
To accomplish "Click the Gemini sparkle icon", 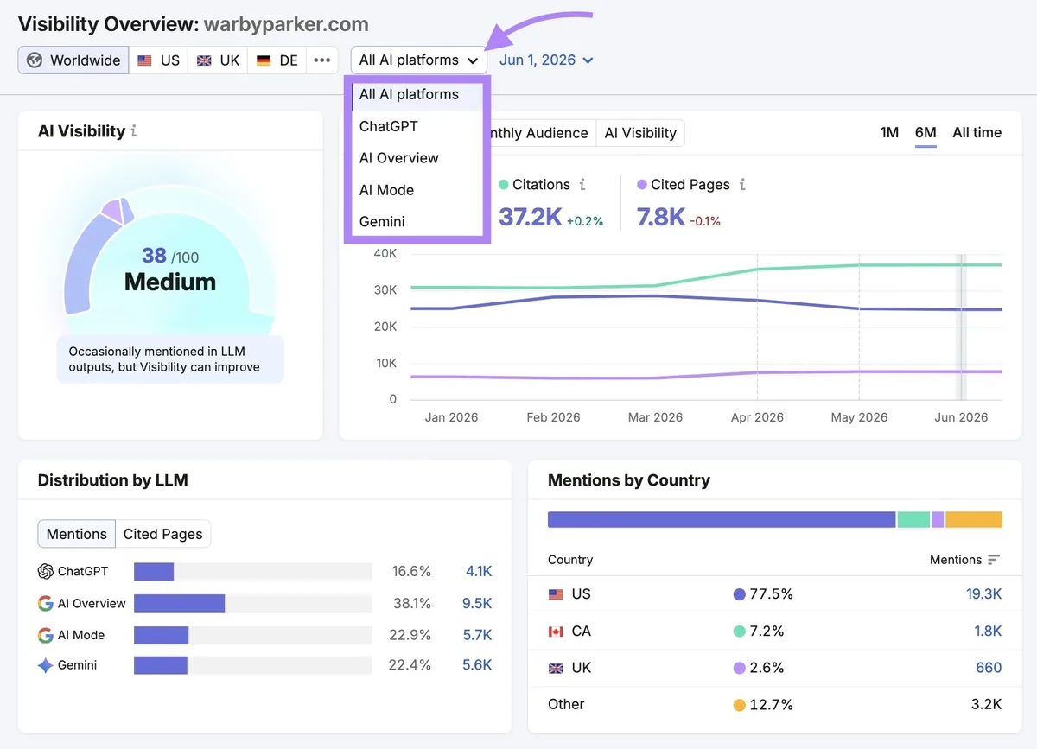I will point(46,665).
